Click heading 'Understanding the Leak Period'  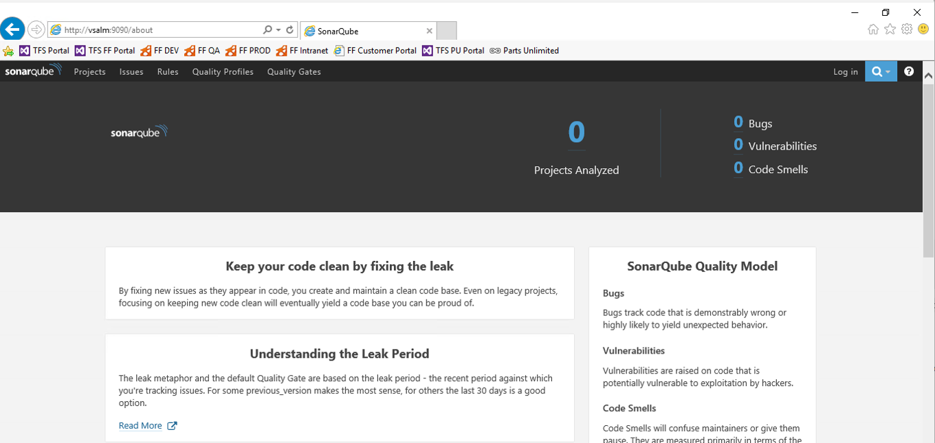click(340, 354)
